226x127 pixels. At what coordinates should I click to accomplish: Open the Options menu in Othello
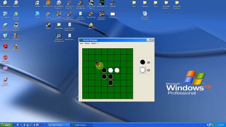pyautogui.click(x=94, y=43)
